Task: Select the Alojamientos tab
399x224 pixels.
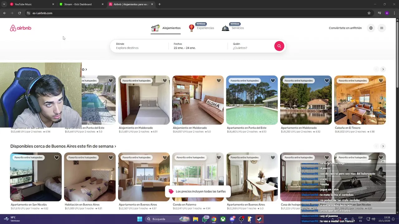Action: (x=166, y=28)
